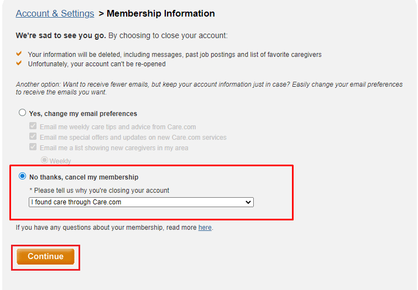Click the orange Continue button

(x=45, y=256)
